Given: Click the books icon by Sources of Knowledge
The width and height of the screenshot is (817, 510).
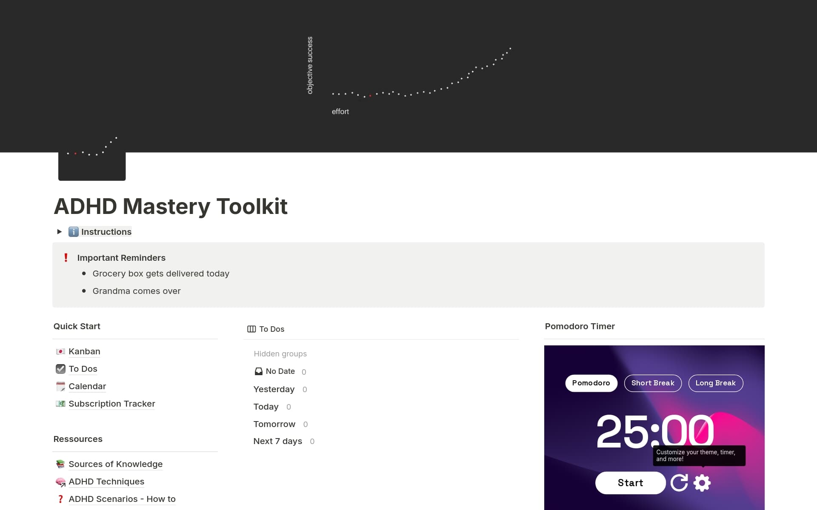Looking at the screenshot, I should (60, 464).
